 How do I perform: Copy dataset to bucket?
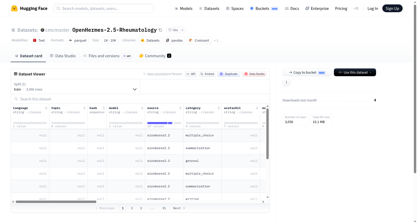[x=307, y=72]
